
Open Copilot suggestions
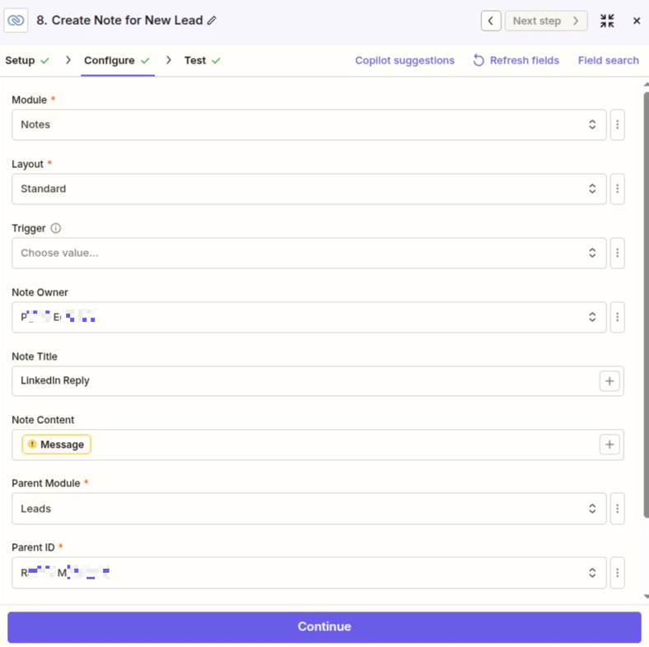(x=404, y=60)
